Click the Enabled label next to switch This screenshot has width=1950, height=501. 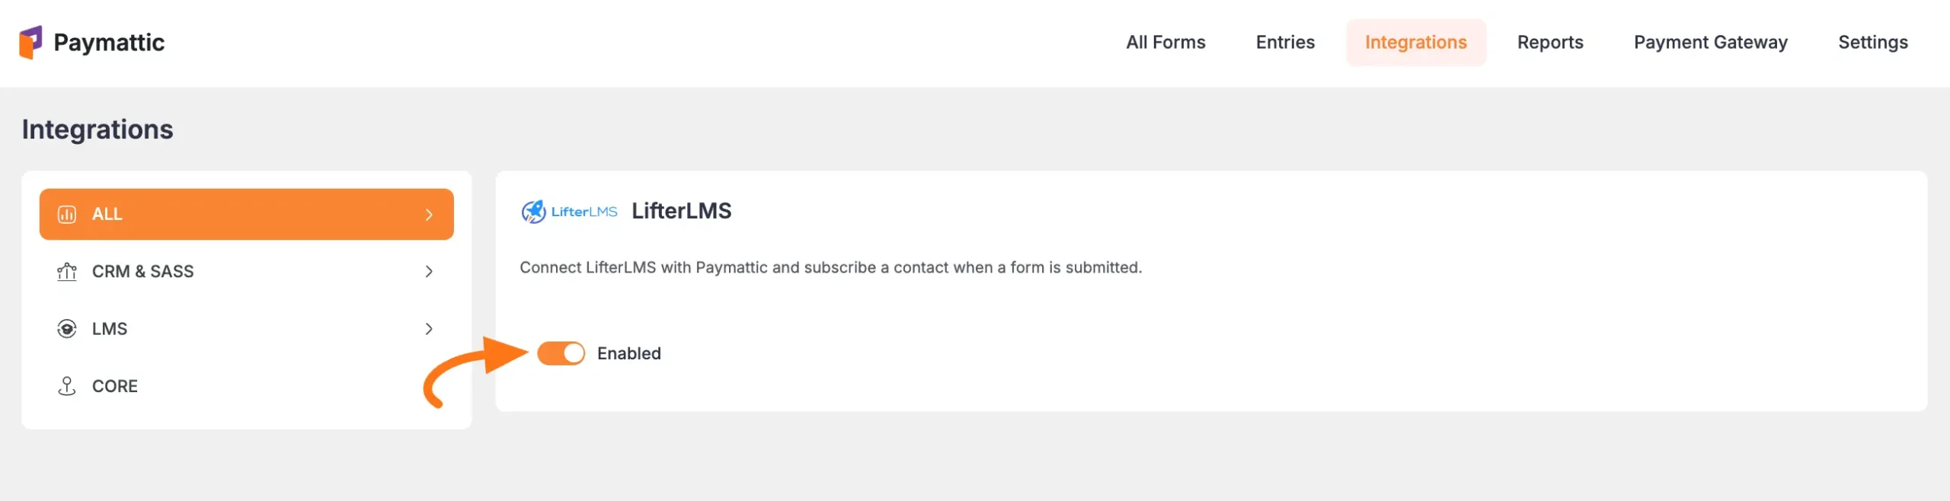click(629, 353)
